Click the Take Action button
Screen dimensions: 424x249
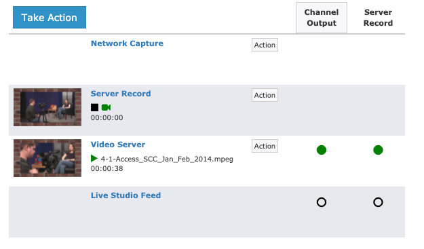pos(50,18)
